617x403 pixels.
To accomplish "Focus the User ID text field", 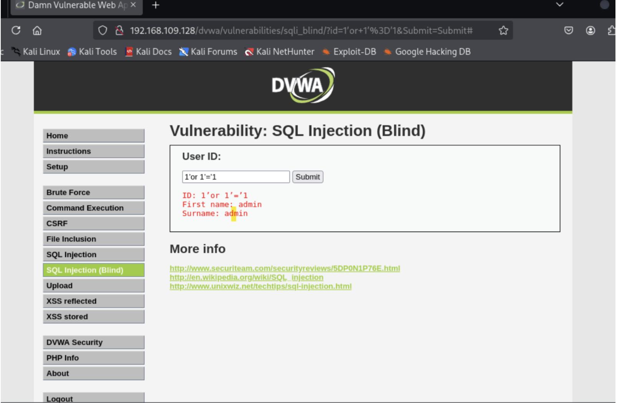I will point(236,177).
